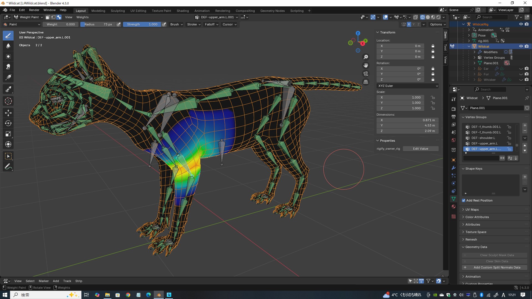Select the Annotate pencil tool
This screenshot has width=532, height=299.
(x=8, y=167)
